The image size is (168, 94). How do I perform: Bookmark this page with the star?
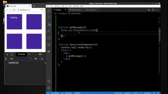pyautogui.click(x=42, y=10)
